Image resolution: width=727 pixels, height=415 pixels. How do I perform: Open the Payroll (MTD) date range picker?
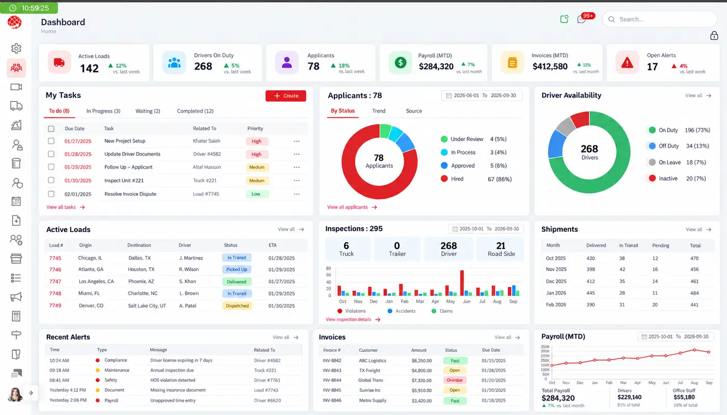click(x=675, y=337)
